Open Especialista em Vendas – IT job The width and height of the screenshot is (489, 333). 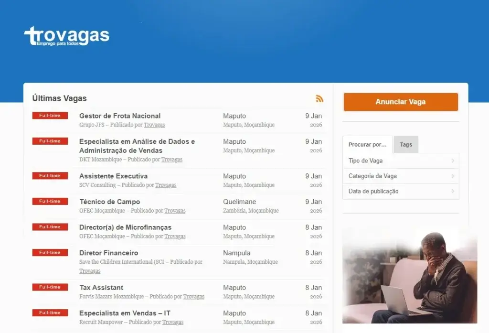(x=125, y=313)
